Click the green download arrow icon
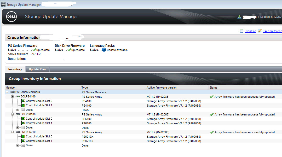282x157 pixels. (x=239, y=17)
